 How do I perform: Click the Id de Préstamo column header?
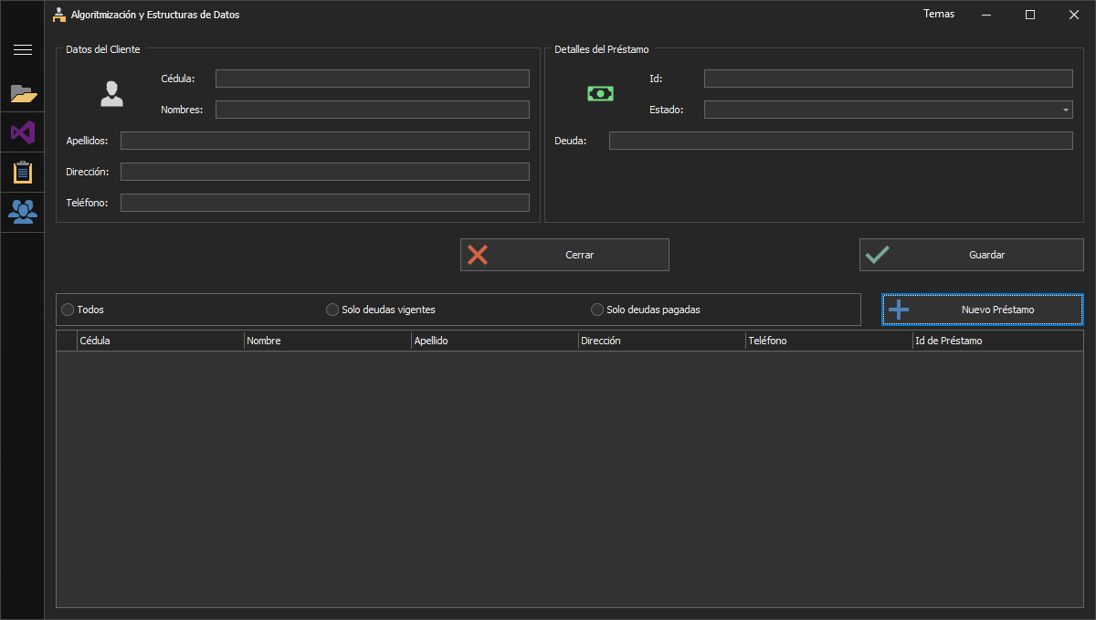(996, 341)
